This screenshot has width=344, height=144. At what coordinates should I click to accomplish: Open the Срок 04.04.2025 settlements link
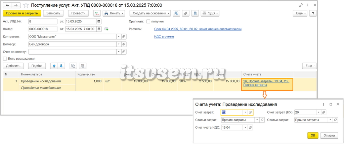tap(198, 29)
